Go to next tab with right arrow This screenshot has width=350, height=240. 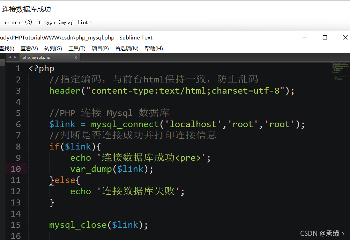point(15,57)
